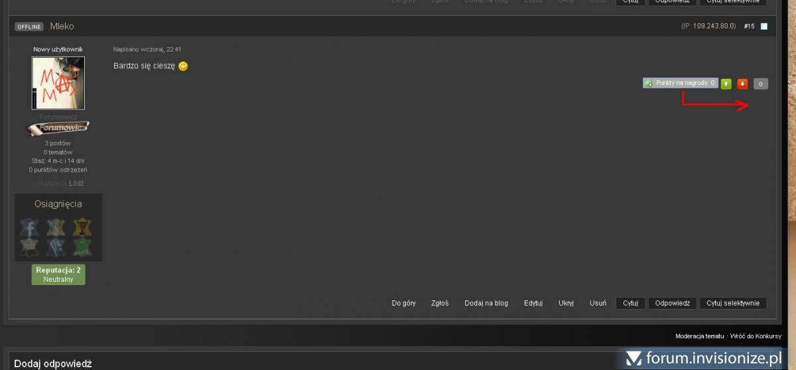Open the Forumowicz rank badge image
This screenshot has height=370, width=796.
(58, 128)
